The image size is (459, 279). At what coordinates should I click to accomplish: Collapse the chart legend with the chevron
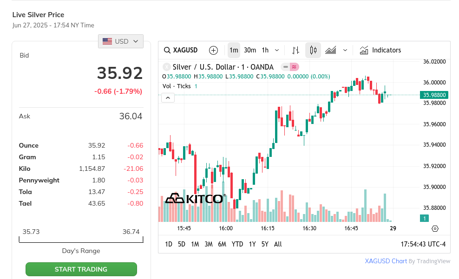(x=168, y=97)
